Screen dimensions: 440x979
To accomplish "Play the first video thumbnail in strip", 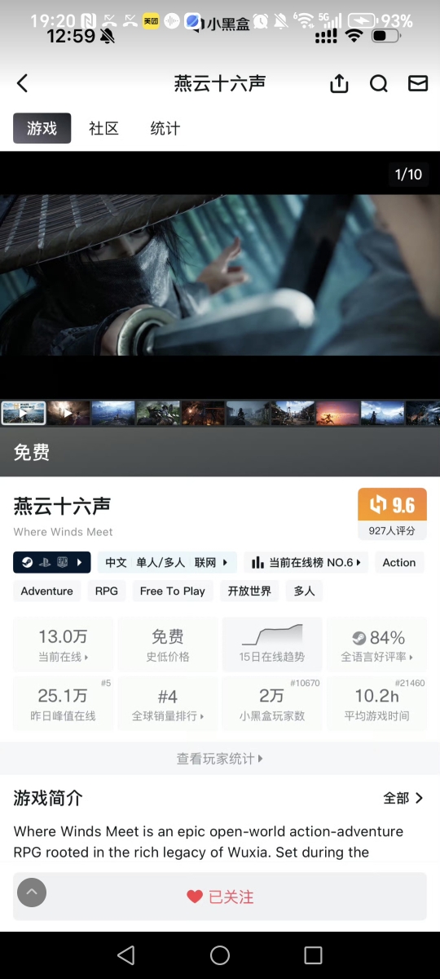I will (23, 413).
